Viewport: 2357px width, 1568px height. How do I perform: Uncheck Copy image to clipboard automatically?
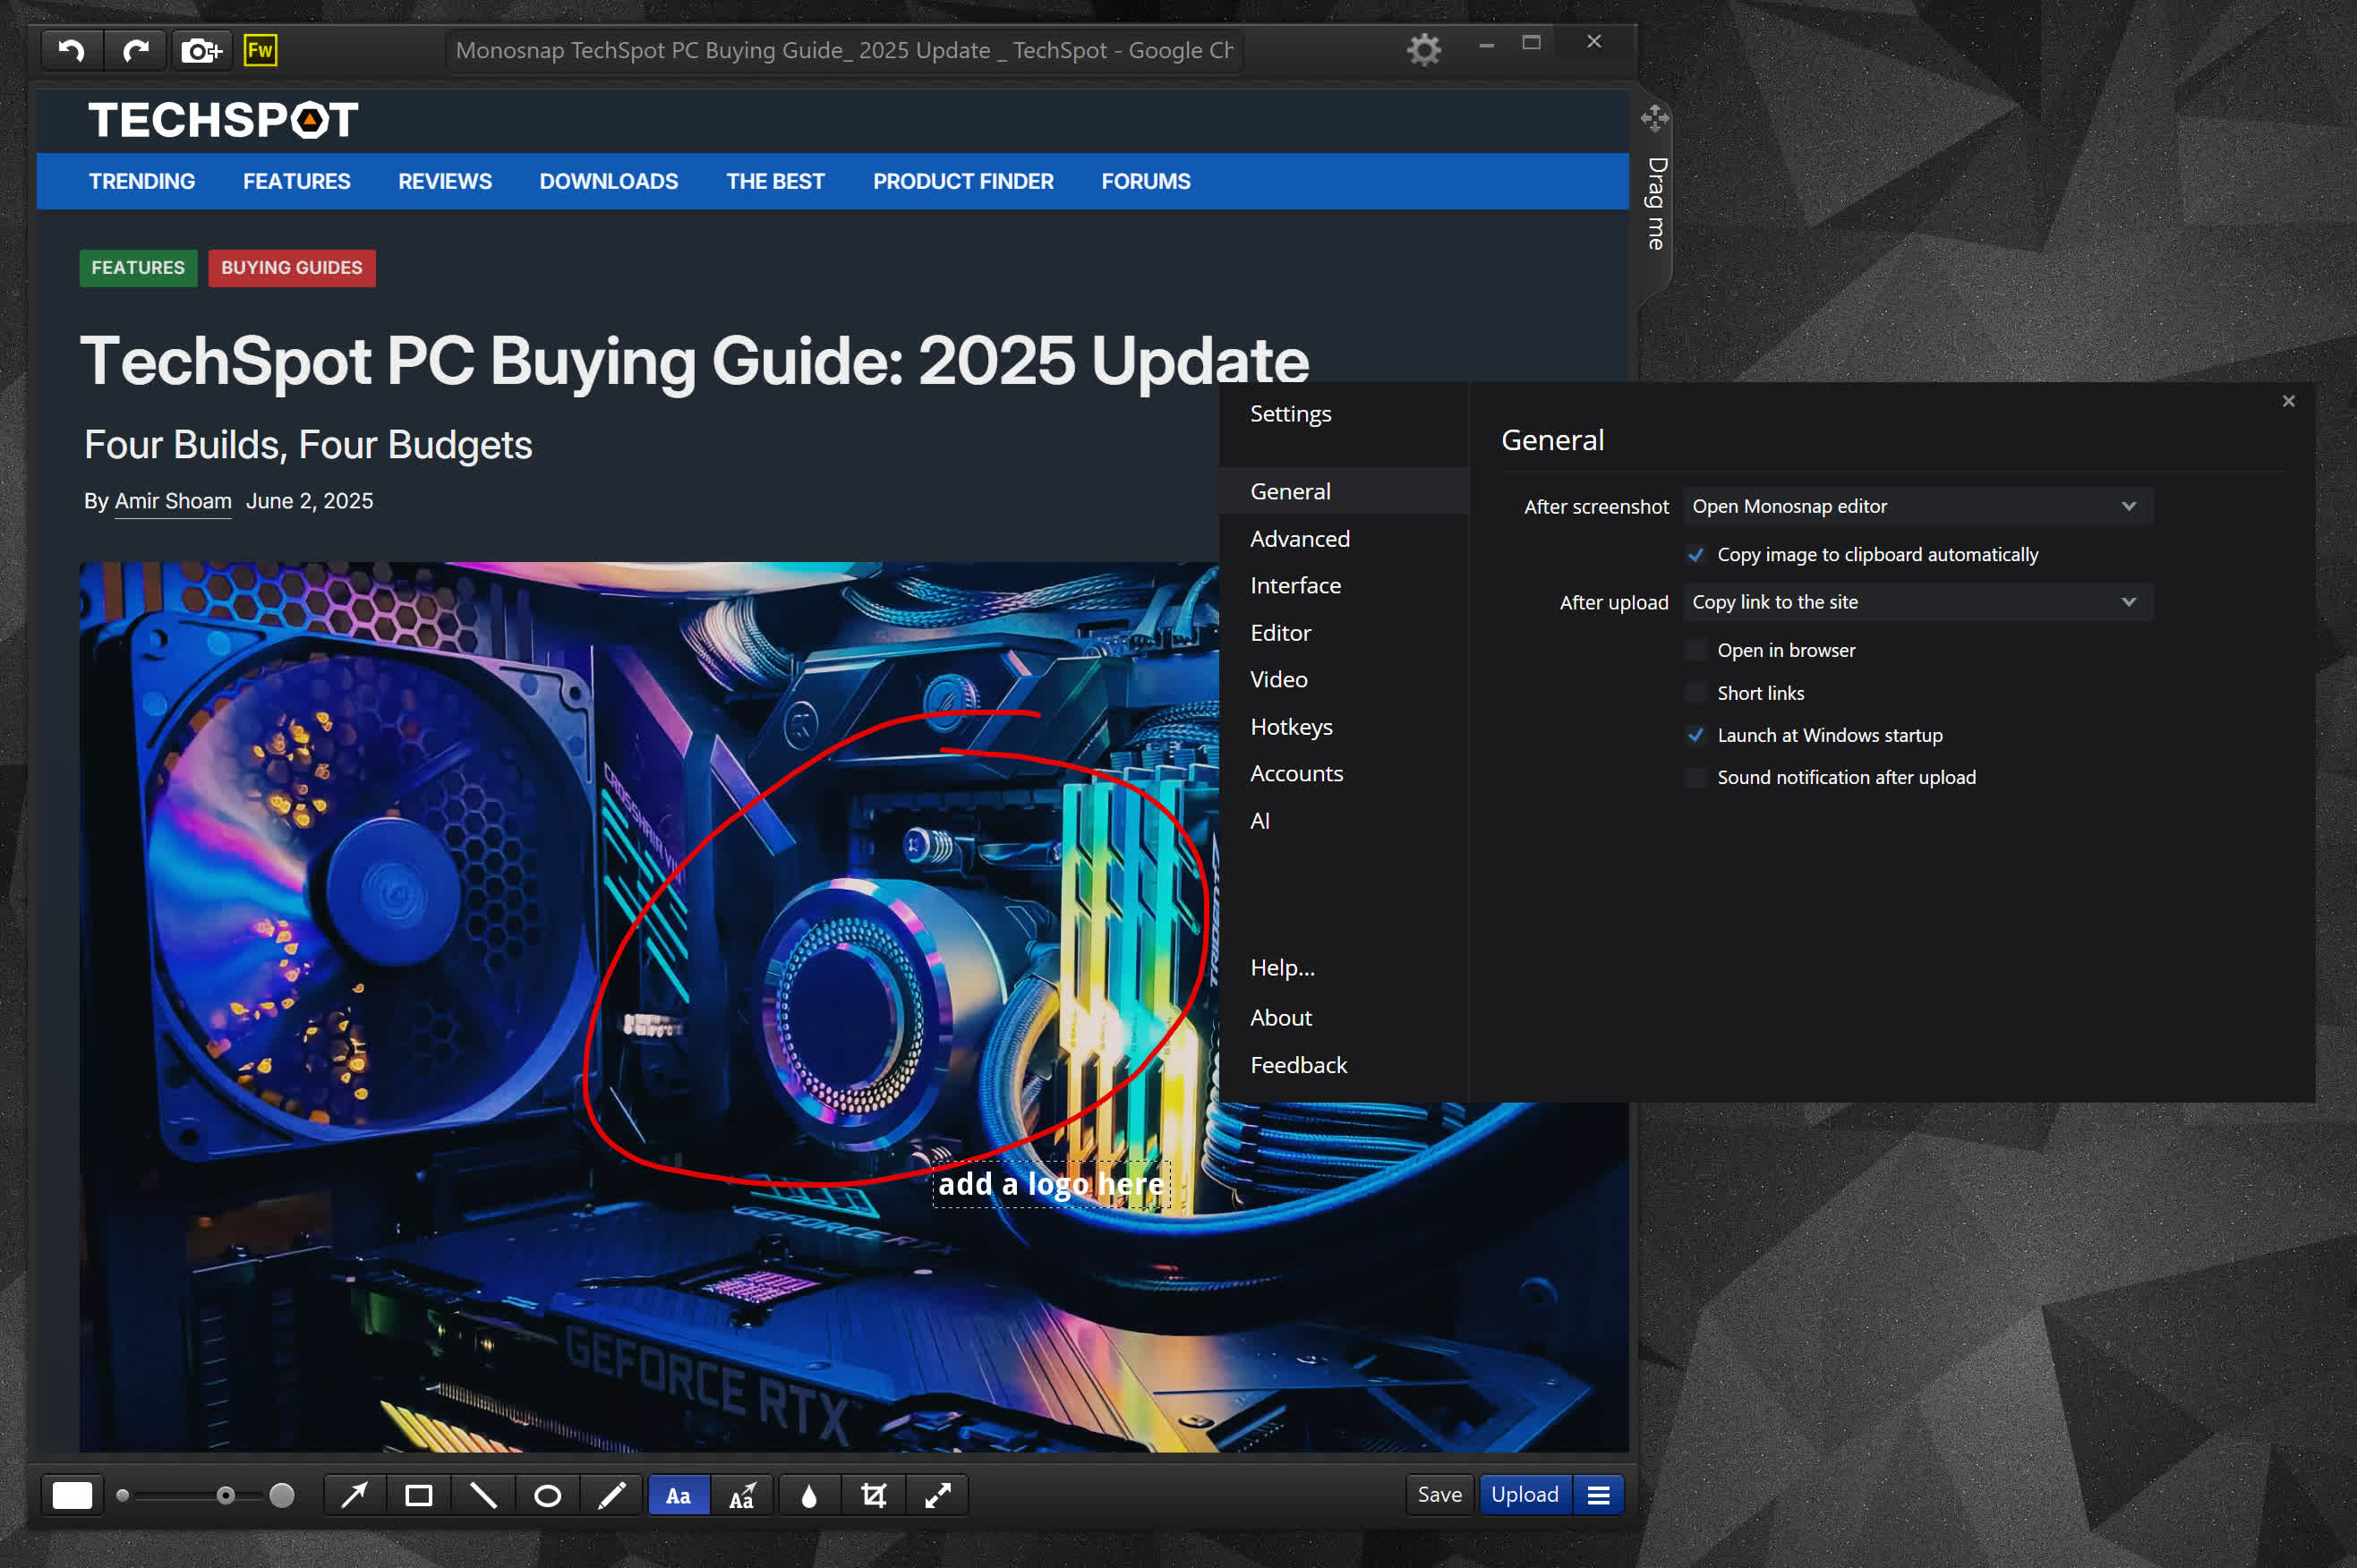click(1696, 554)
